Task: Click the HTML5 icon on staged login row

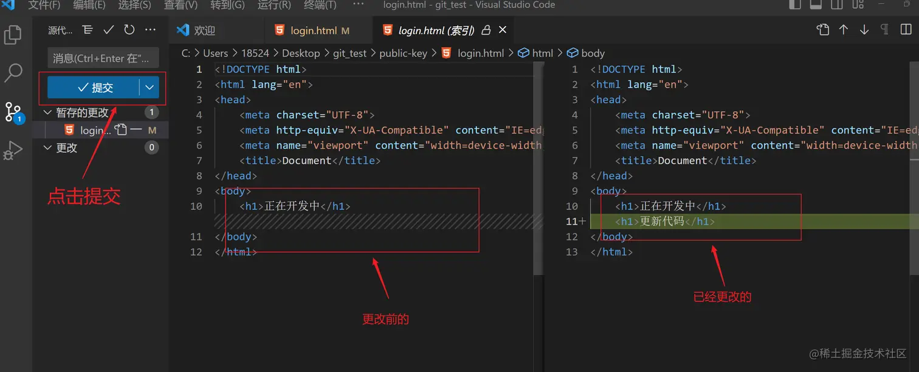Action: pos(69,130)
